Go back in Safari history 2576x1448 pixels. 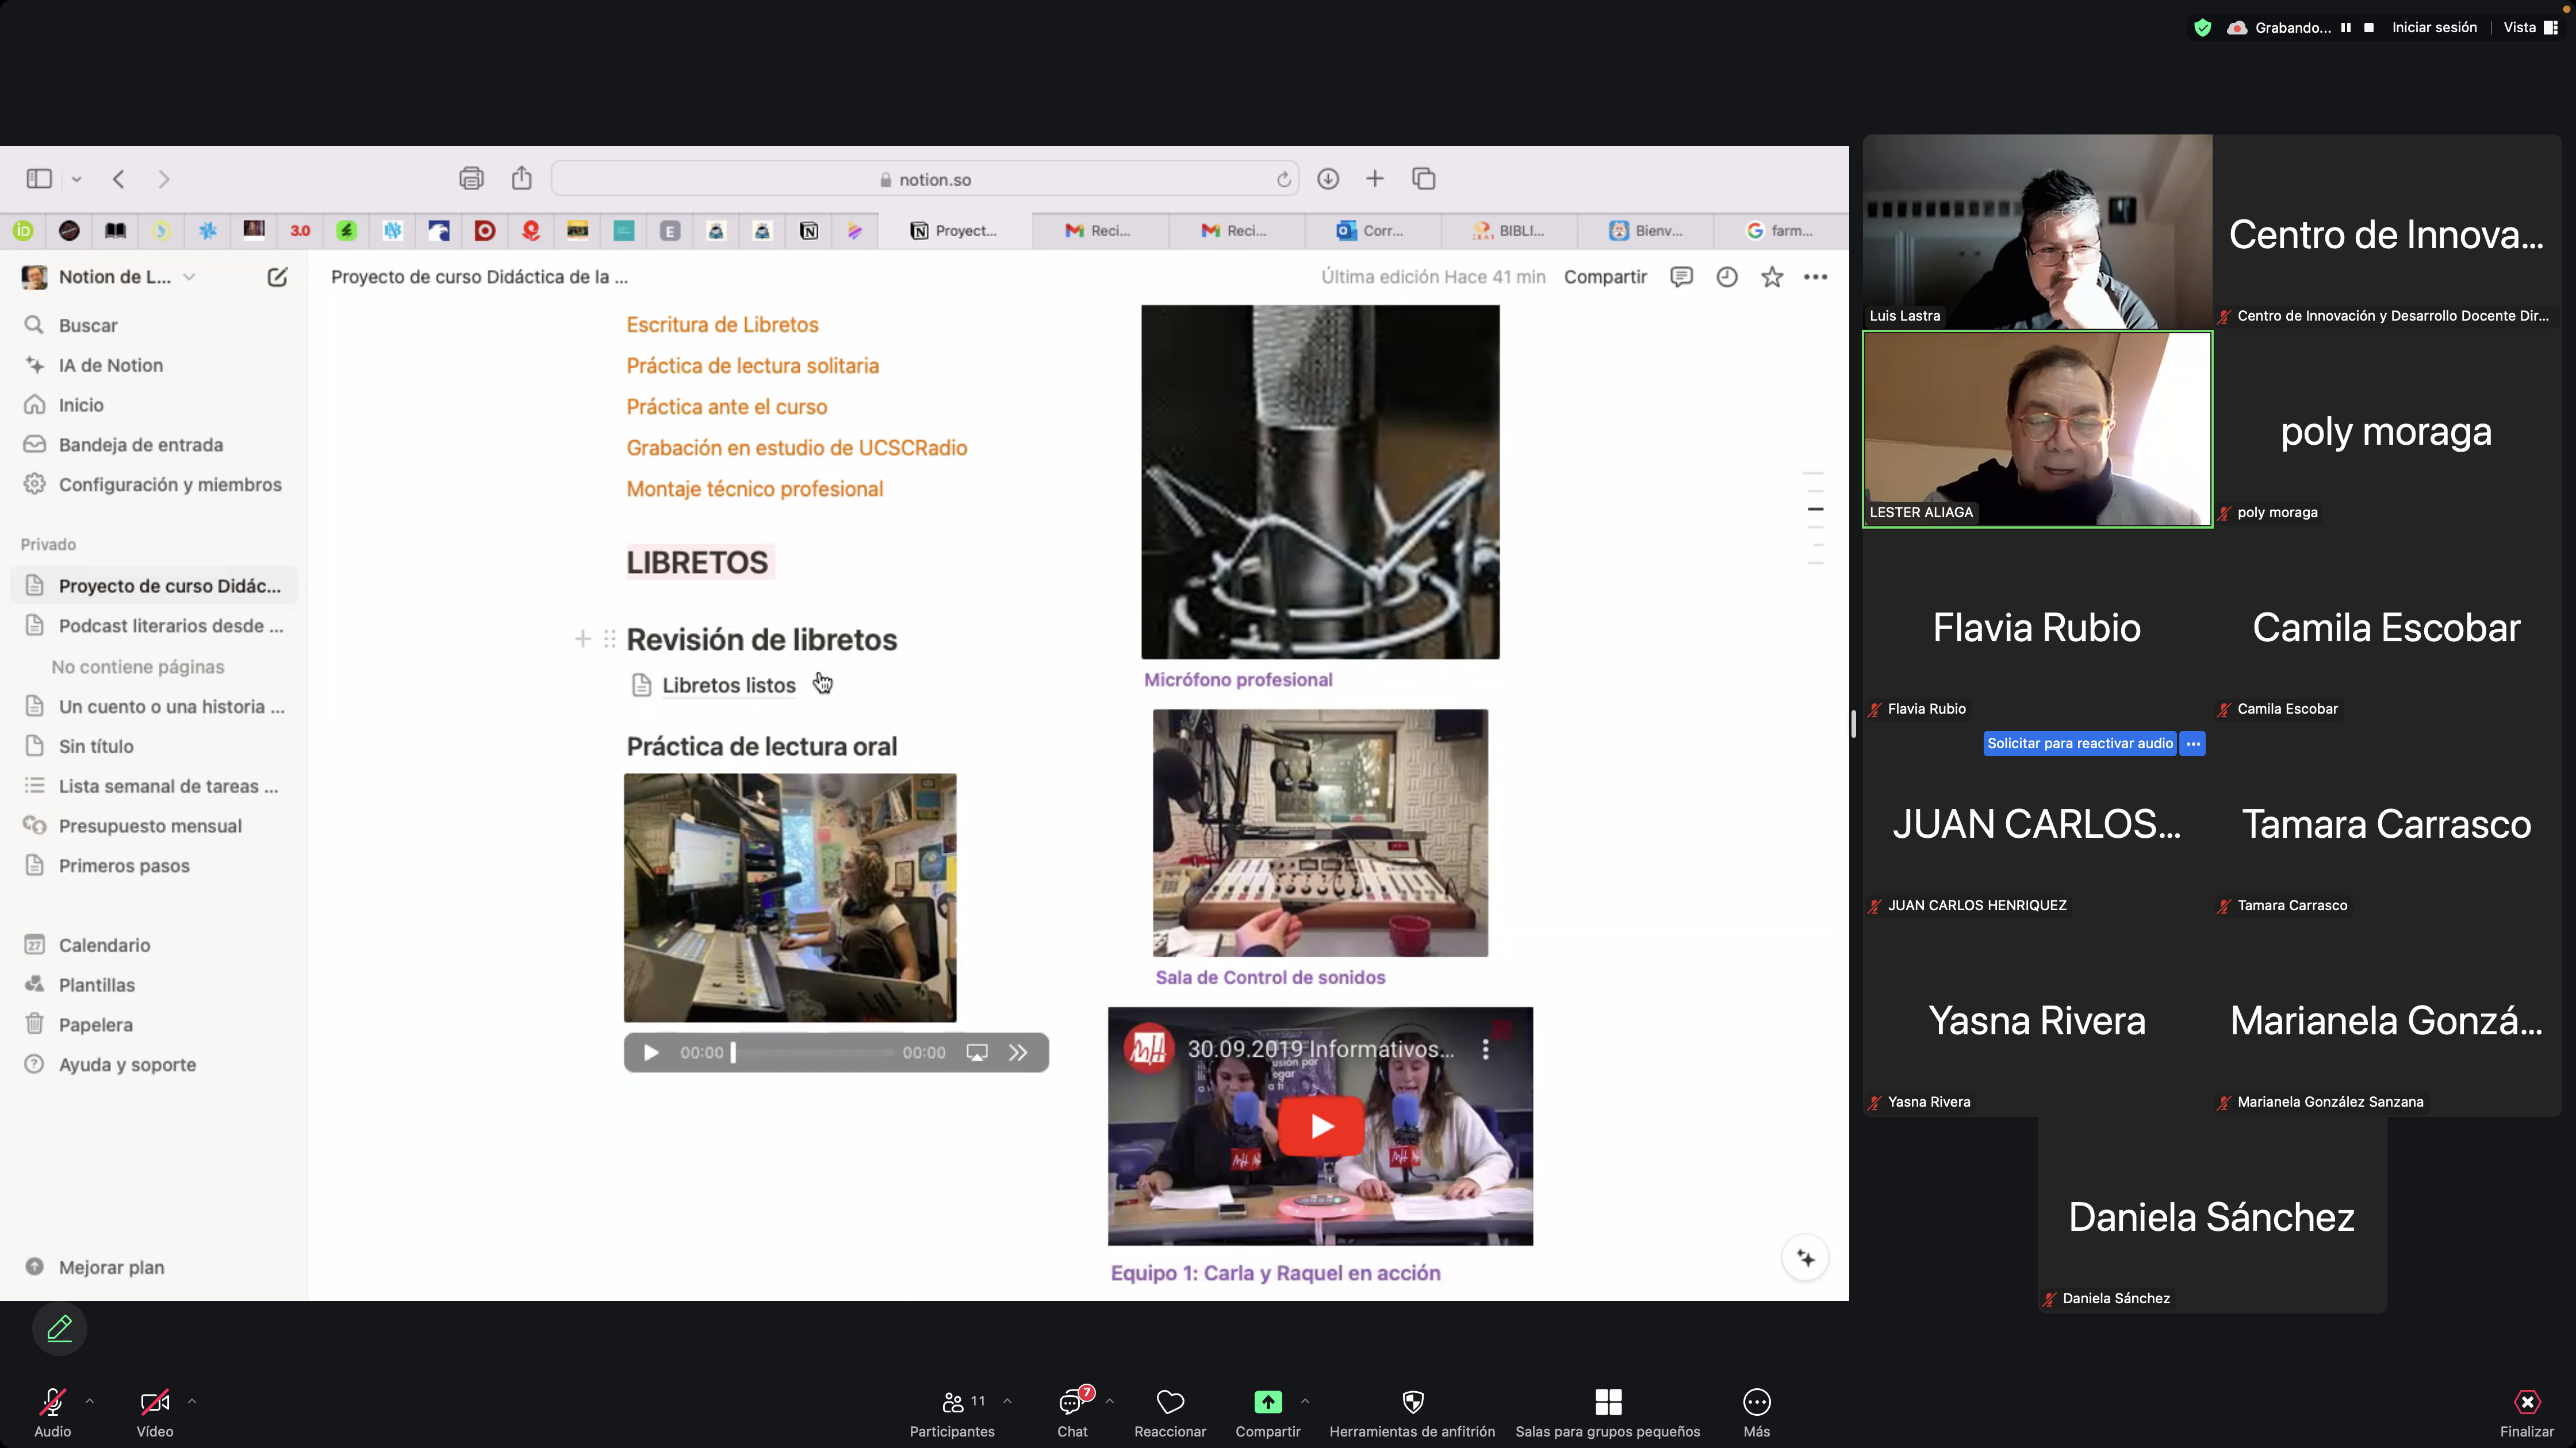(119, 179)
